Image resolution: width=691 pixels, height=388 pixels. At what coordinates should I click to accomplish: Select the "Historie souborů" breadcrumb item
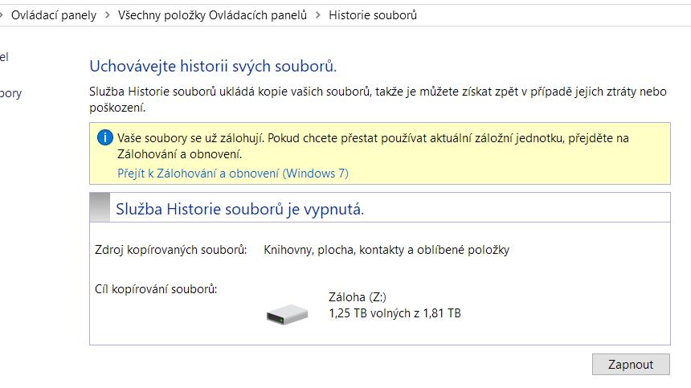pyautogui.click(x=372, y=15)
